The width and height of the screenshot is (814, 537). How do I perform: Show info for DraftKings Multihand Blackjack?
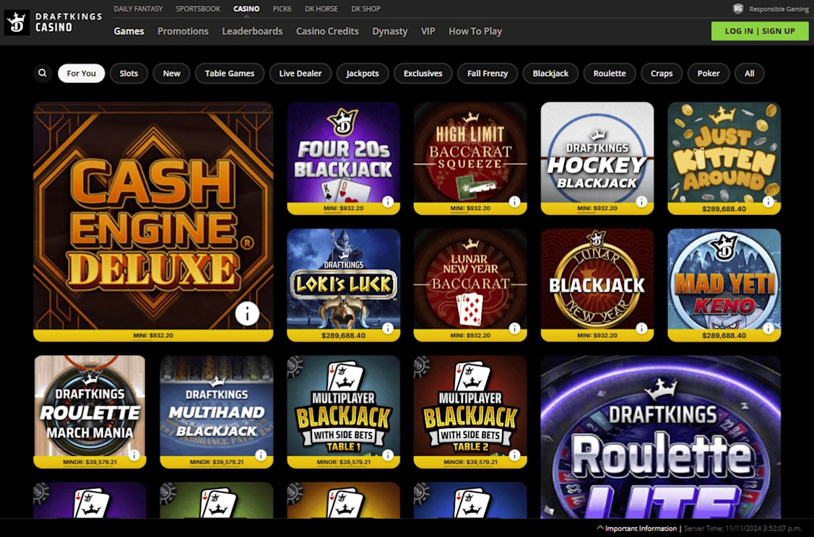pyautogui.click(x=261, y=455)
